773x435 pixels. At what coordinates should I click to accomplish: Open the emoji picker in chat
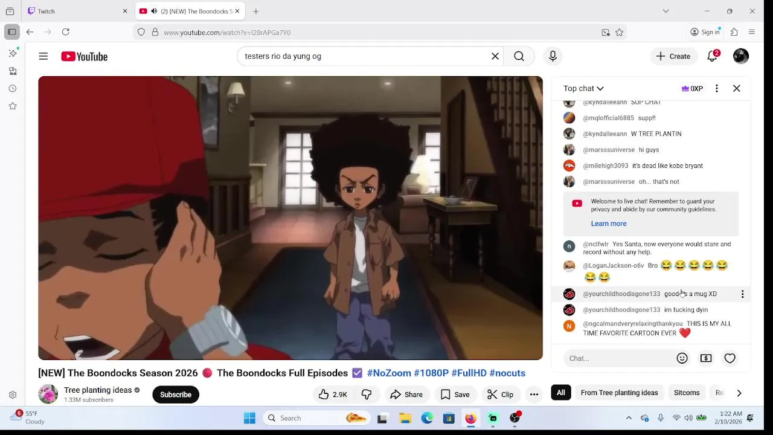tap(682, 358)
